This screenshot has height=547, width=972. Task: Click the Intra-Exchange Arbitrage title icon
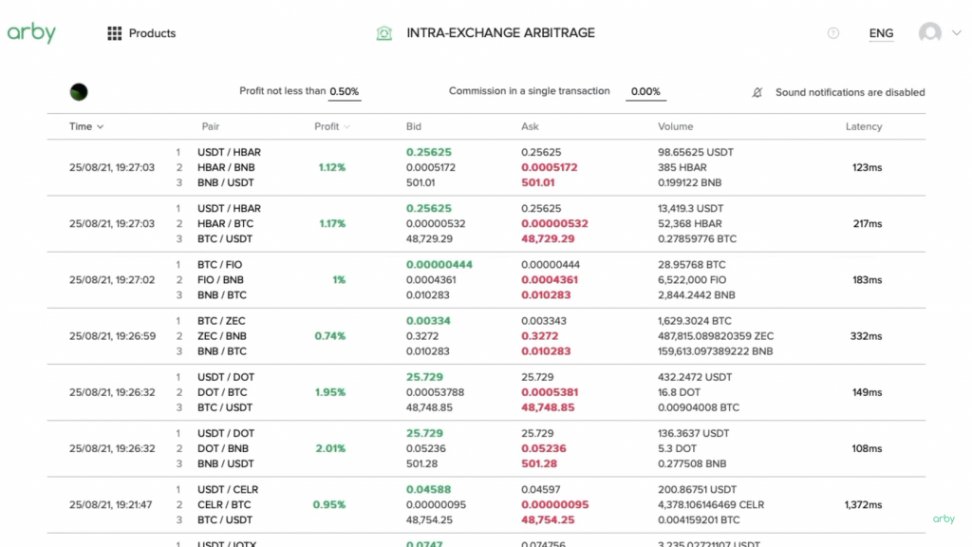[x=383, y=33]
